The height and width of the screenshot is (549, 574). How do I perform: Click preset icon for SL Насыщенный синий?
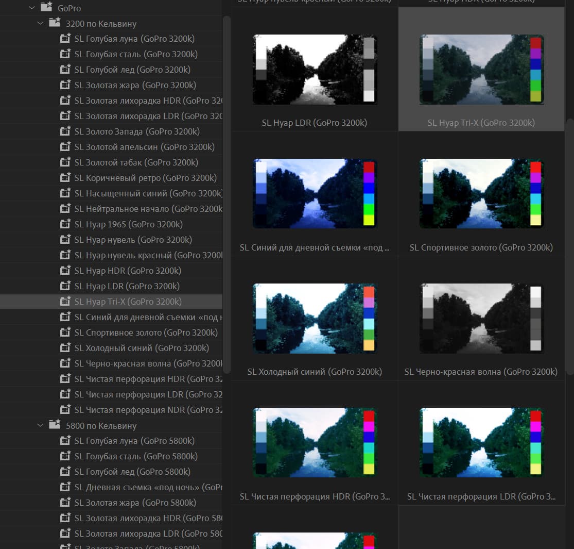pyautogui.click(x=65, y=193)
